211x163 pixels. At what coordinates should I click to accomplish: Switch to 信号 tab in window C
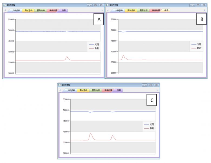(119, 90)
